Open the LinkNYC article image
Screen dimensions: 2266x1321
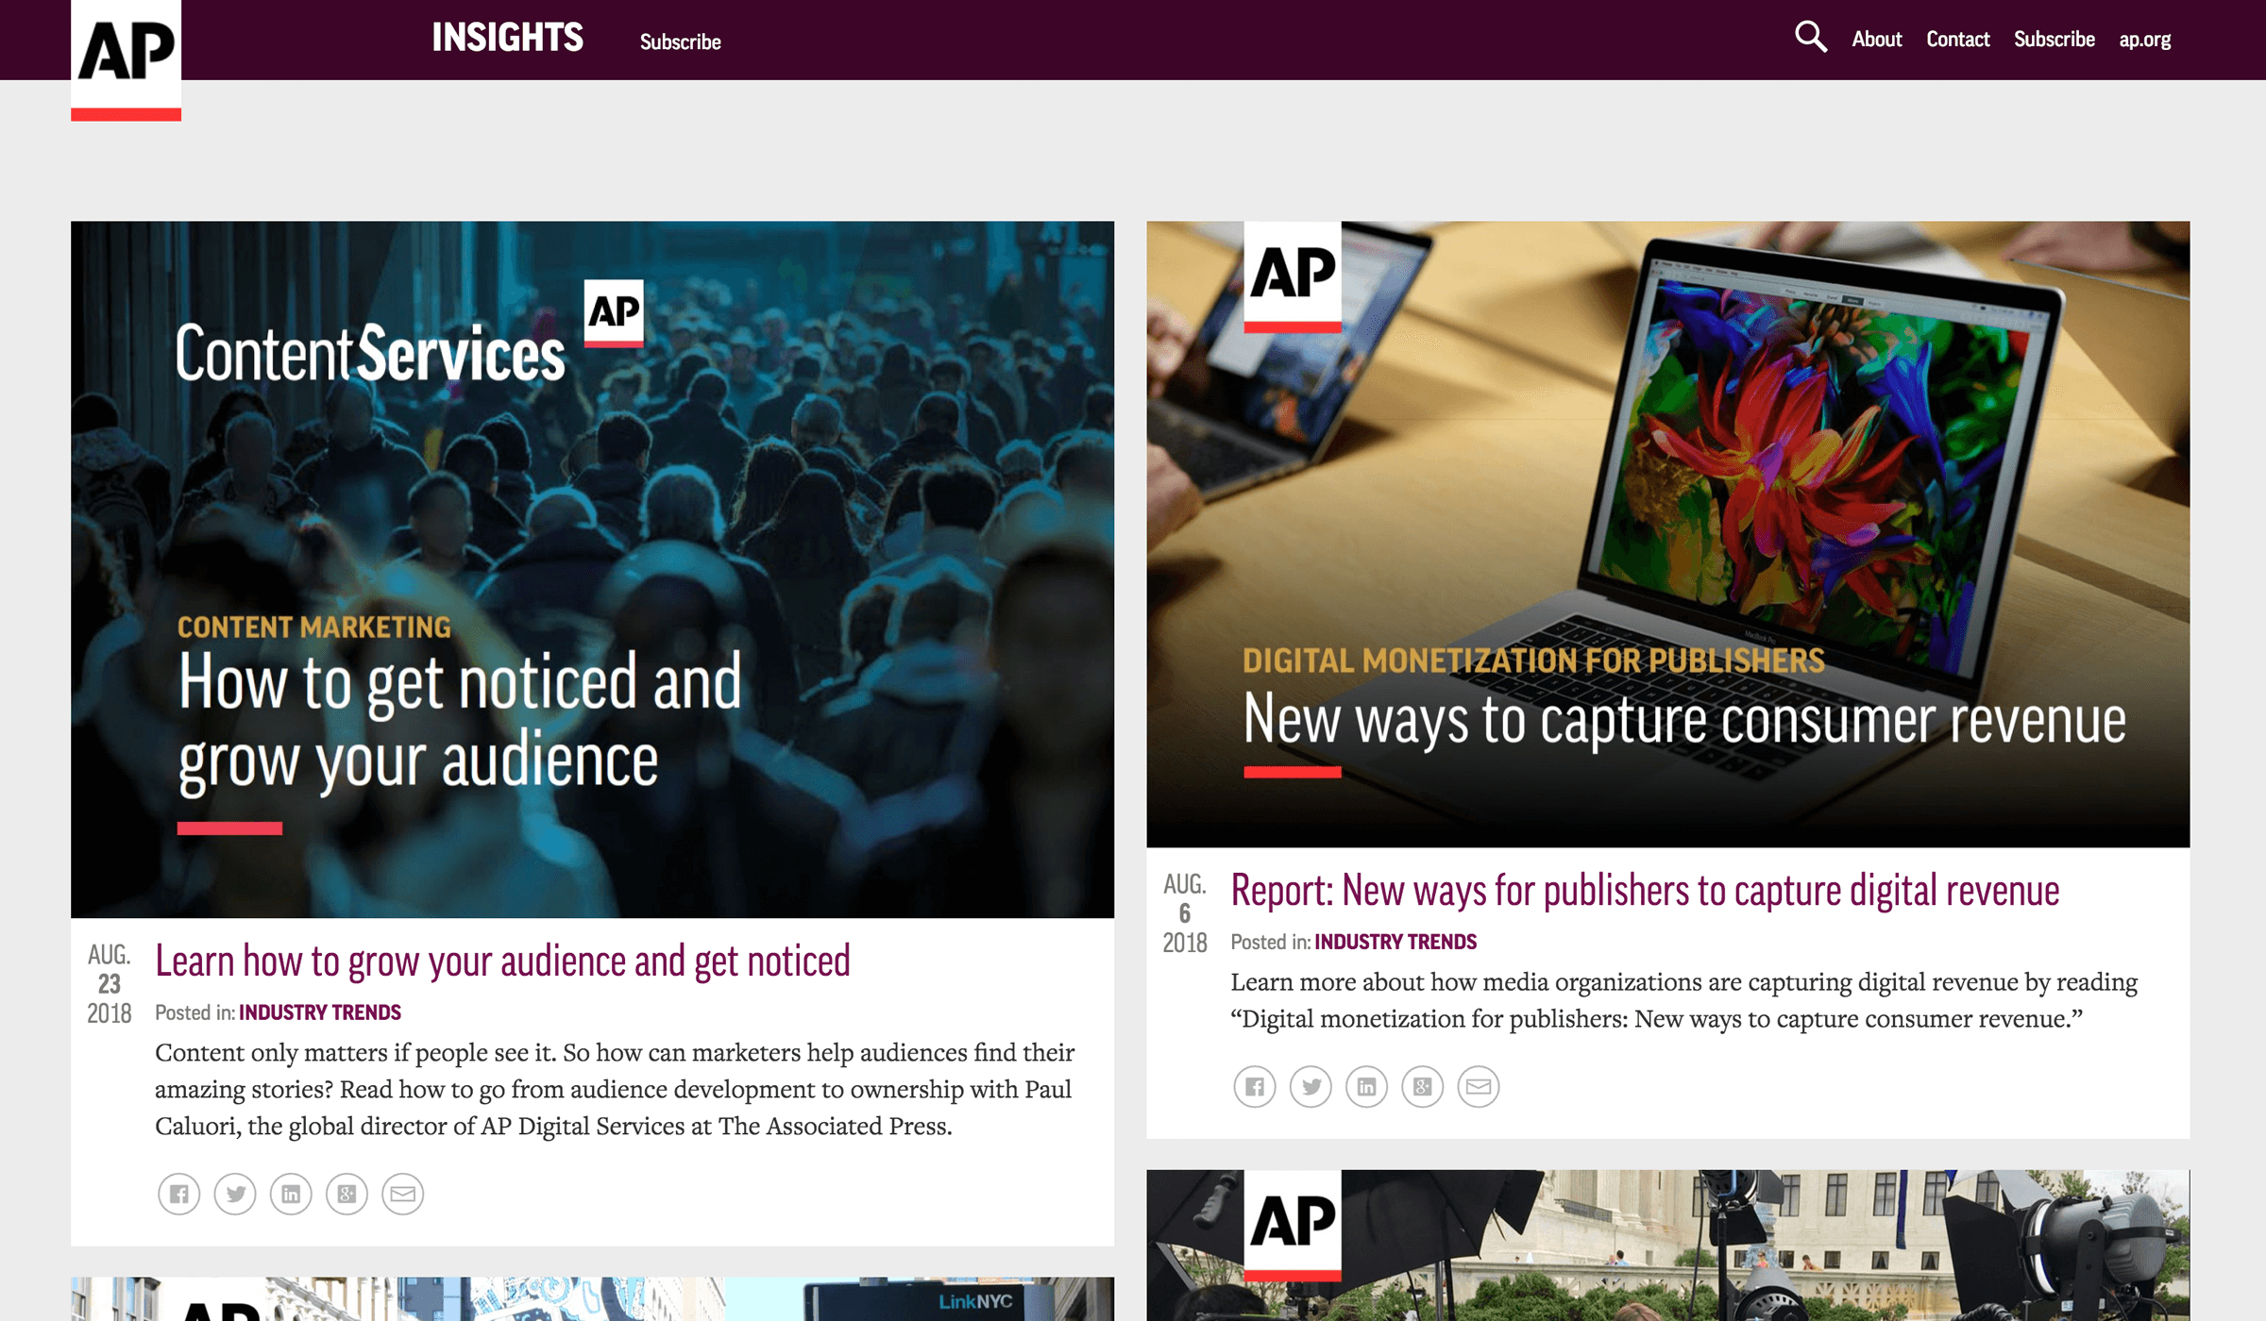(x=592, y=1299)
